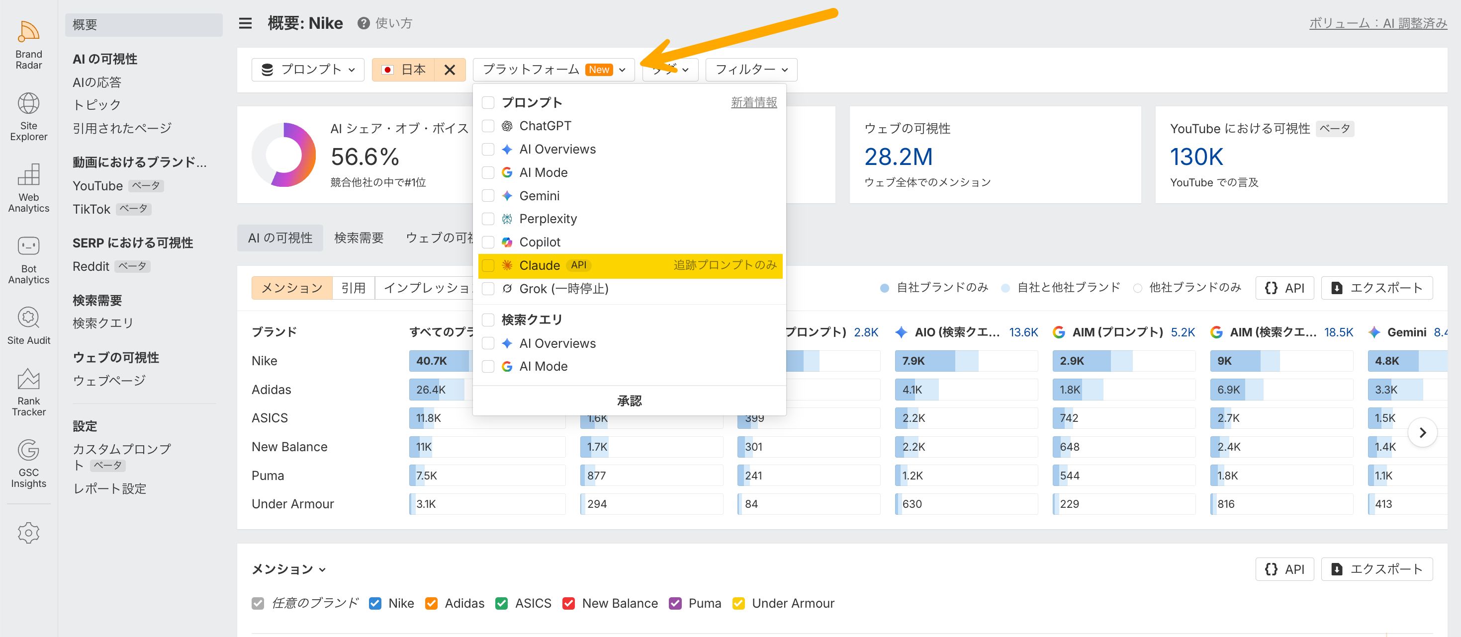
Task: Uncheck the Adidas brand checkbox
Action: 431,604
